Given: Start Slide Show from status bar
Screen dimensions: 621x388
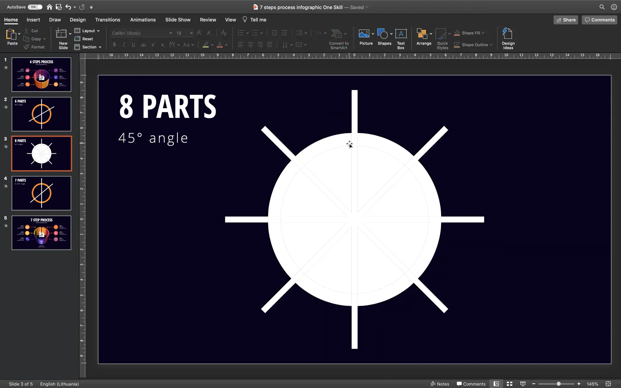Looking at the screenshot, I should tap(523, 384).
